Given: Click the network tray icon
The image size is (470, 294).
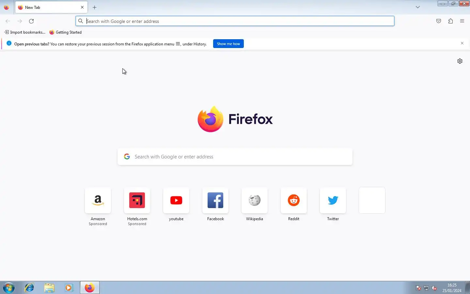Looking at the screenshot, I should point(426,288).
